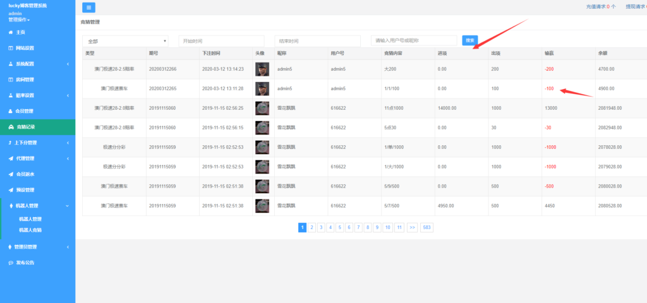Viewport: 647px width, 303px height.
Task: Click the 房间管理 sidebar icon
Action: point(10,80)
